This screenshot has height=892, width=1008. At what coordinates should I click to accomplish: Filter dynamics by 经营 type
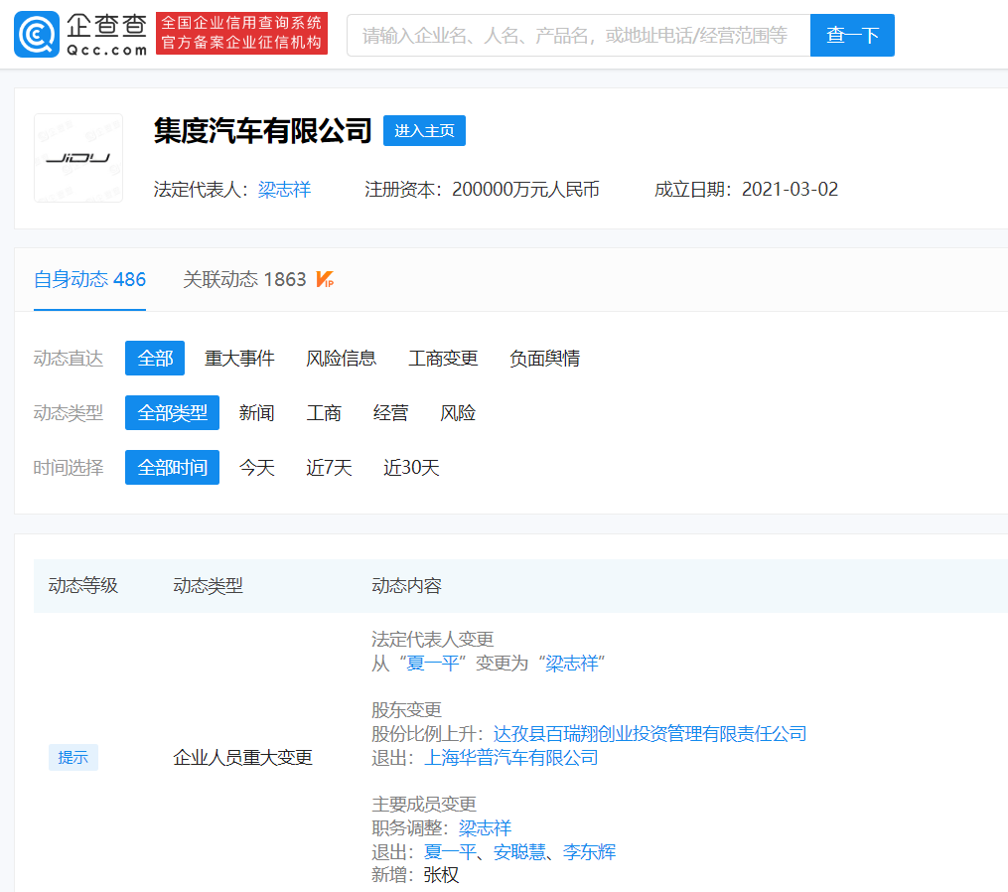(390, 412)
